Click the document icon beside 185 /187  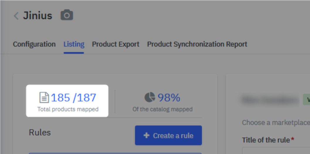(x=44, y=98)
